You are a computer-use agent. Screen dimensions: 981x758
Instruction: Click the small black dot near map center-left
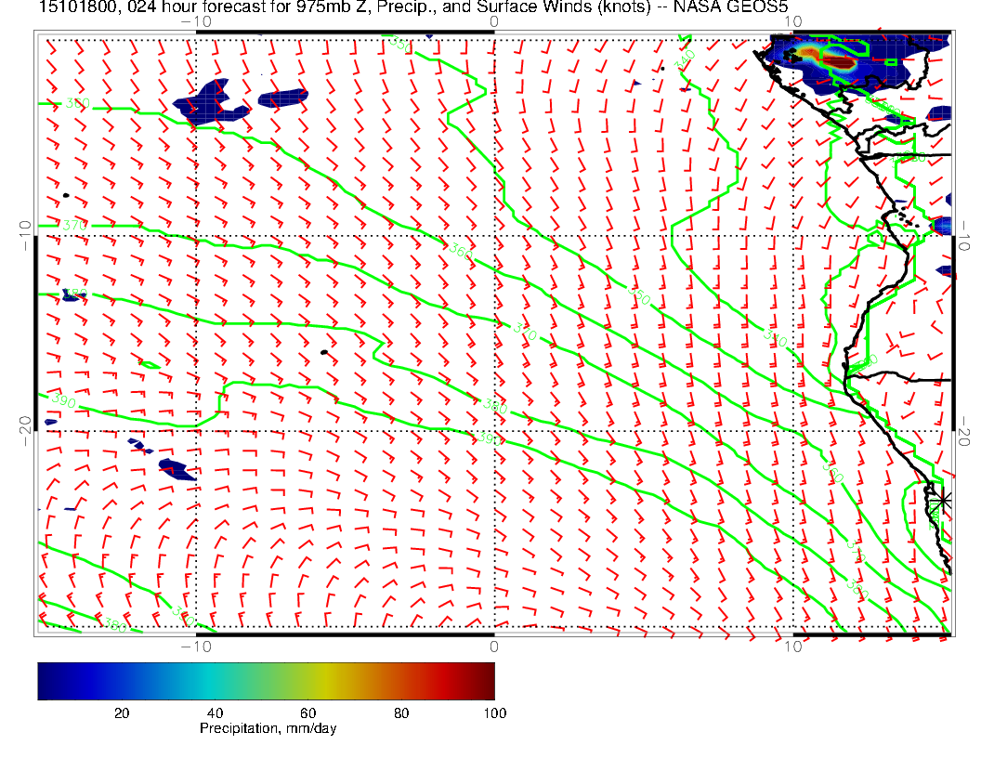coord(323,352)
